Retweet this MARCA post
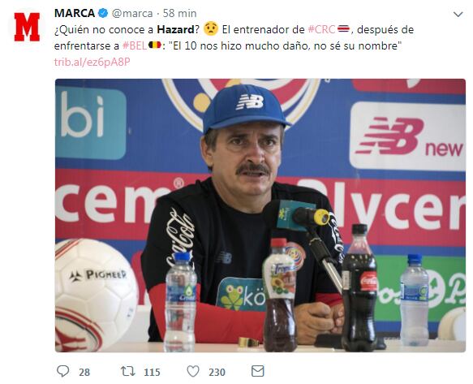The width and height of the screenshot is (473, 384). 128,371
